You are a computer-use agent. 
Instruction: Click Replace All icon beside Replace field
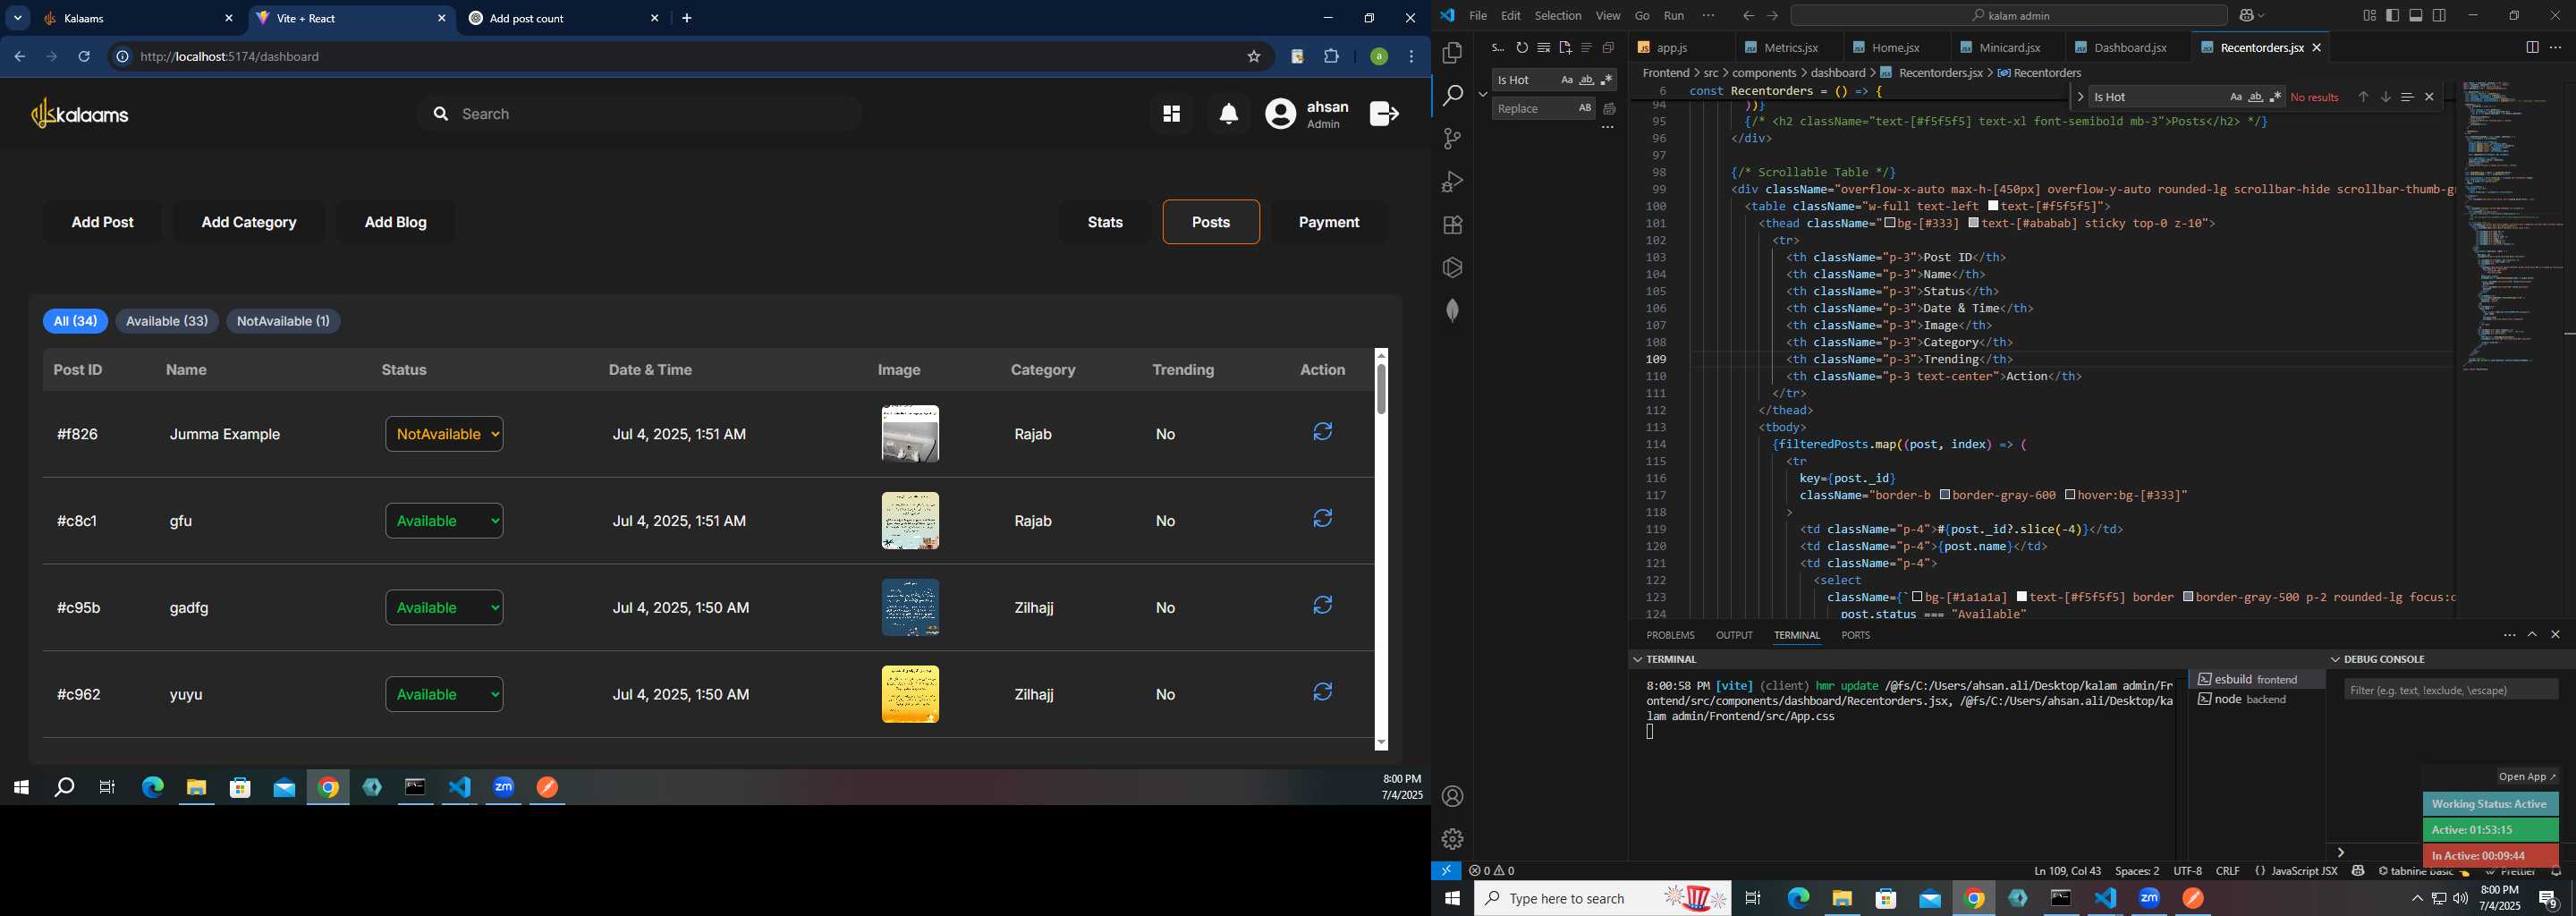(1609, 109)
